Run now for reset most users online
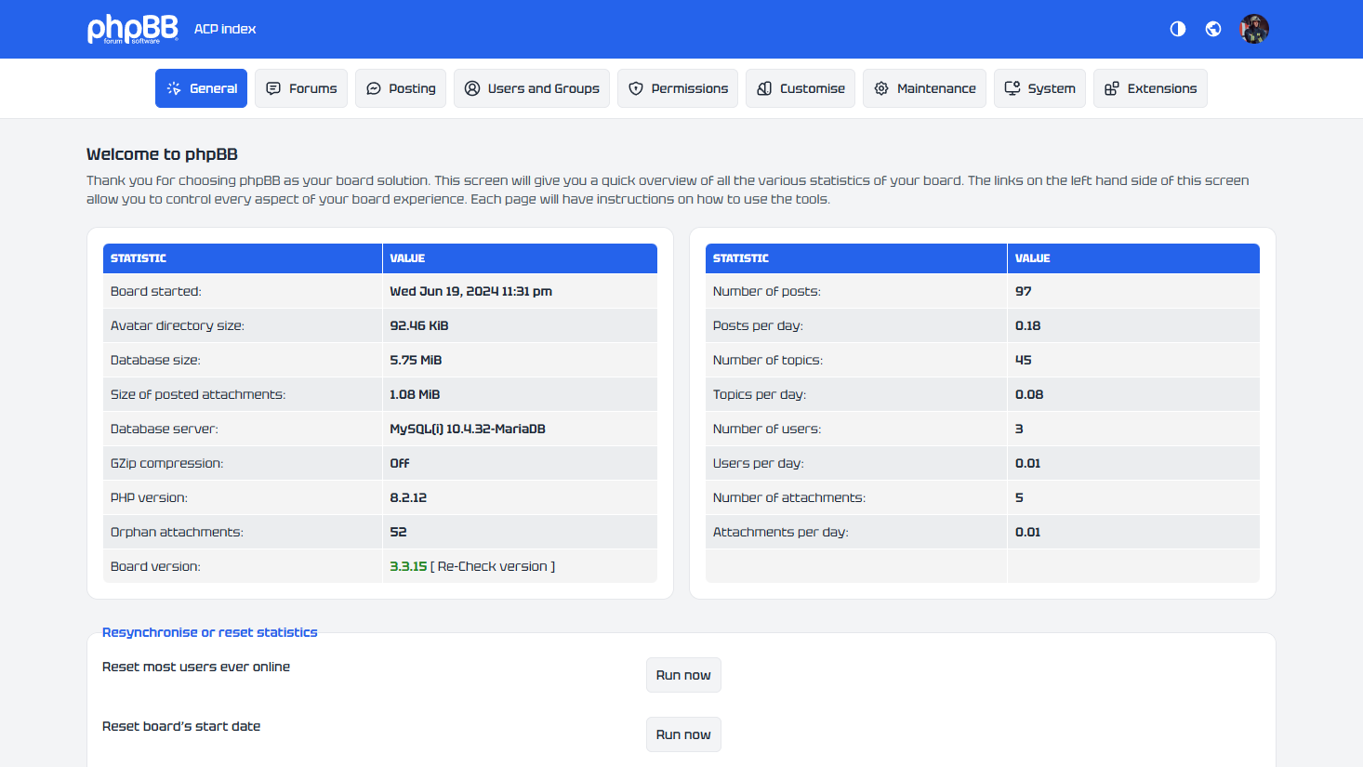Image resolution: width=1363 pixels, height=767 pixels. point(683,675)
